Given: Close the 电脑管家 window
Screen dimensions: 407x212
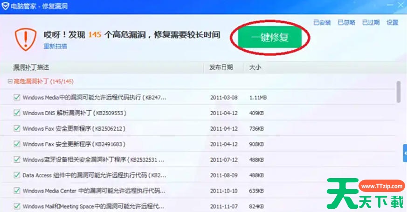Looking at the screenshot, I should (401, 5).
